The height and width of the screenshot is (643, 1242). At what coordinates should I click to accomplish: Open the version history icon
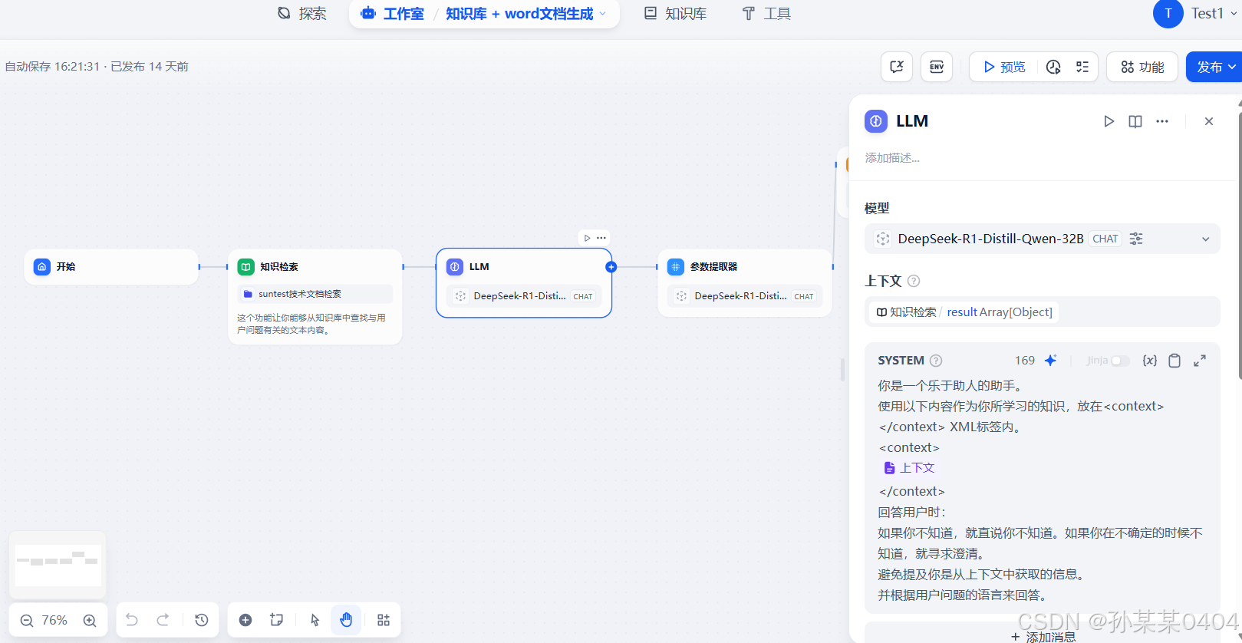(x=202, y=620)
